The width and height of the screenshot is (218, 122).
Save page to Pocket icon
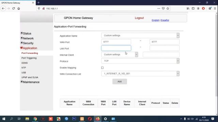(x=163, y=8)
